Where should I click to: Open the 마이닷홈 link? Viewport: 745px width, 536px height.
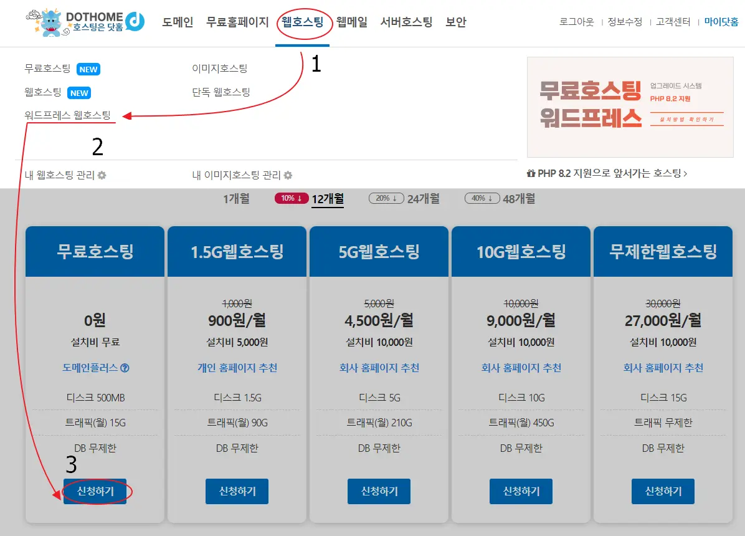tap(722, 22)
